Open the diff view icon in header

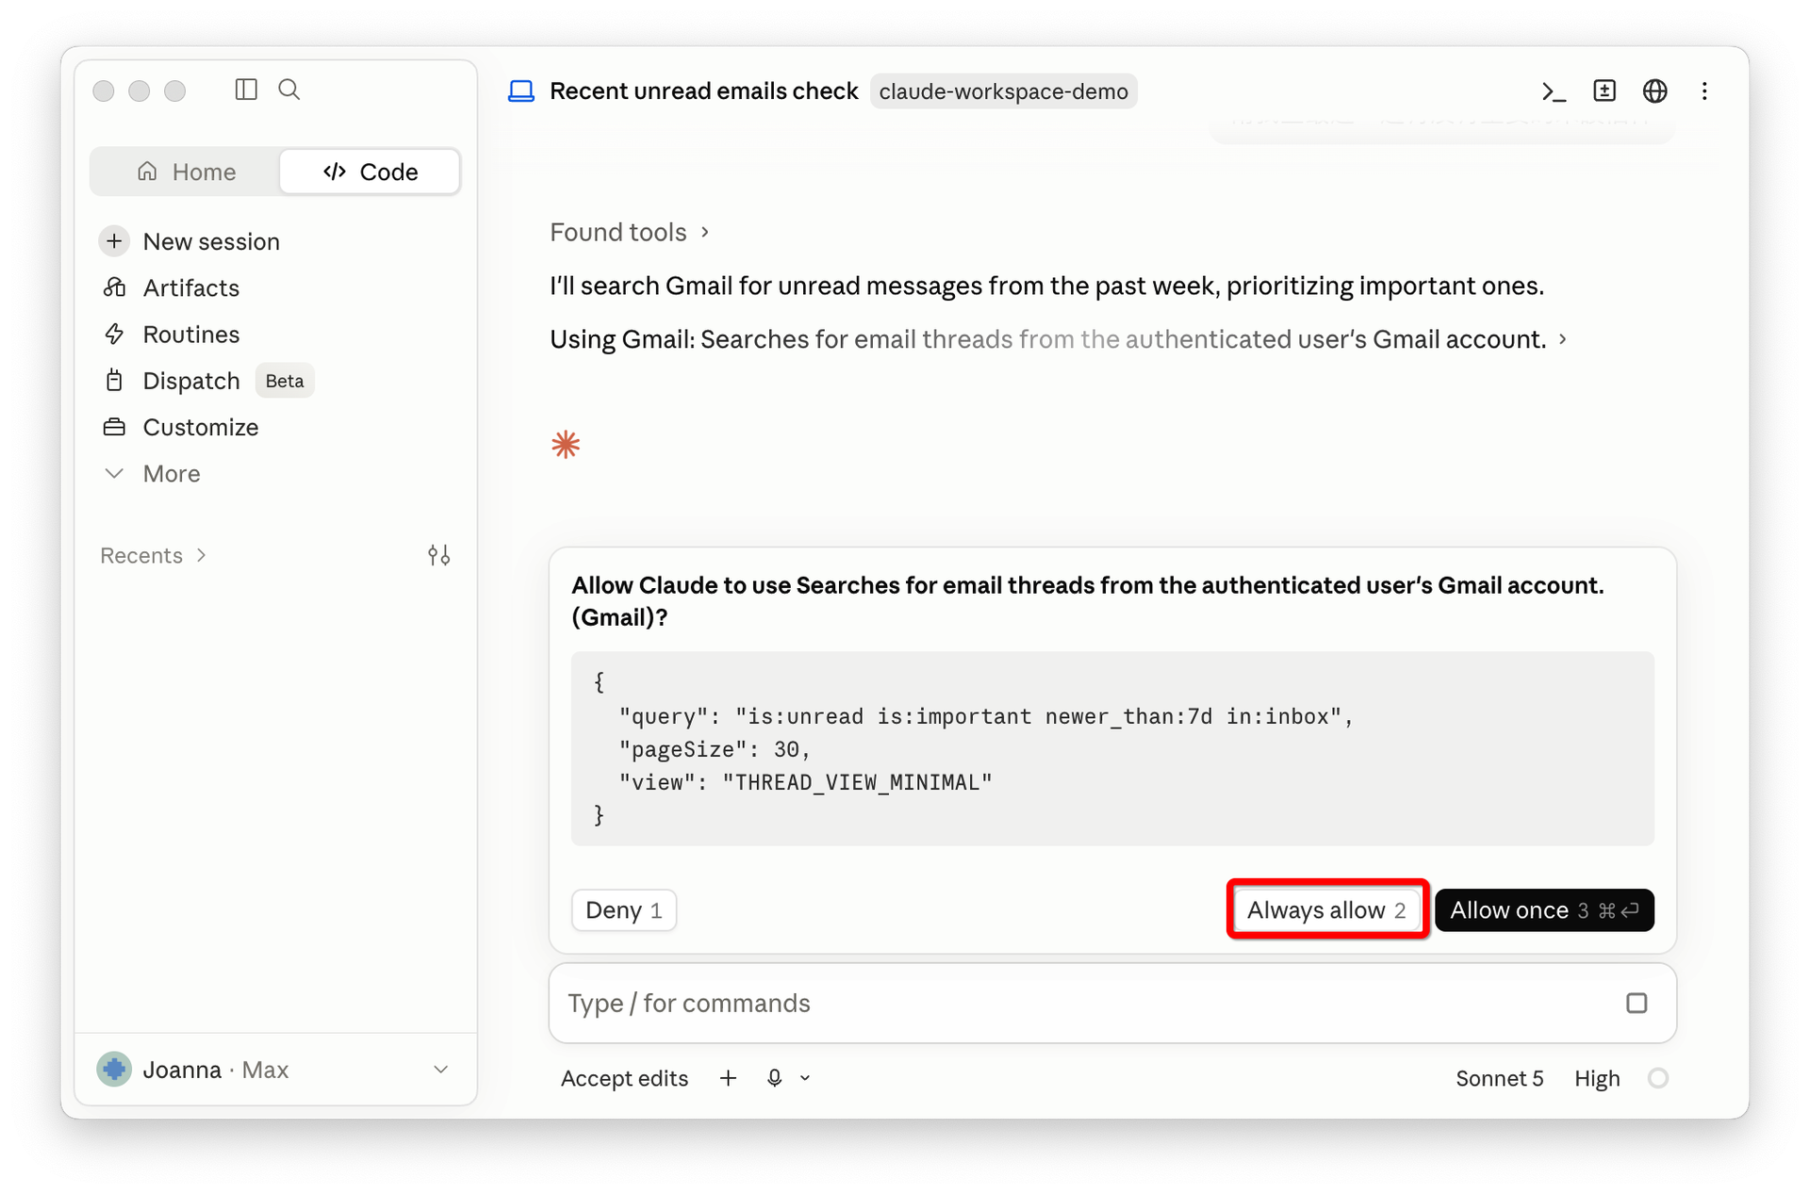[x=1604, y=91]
